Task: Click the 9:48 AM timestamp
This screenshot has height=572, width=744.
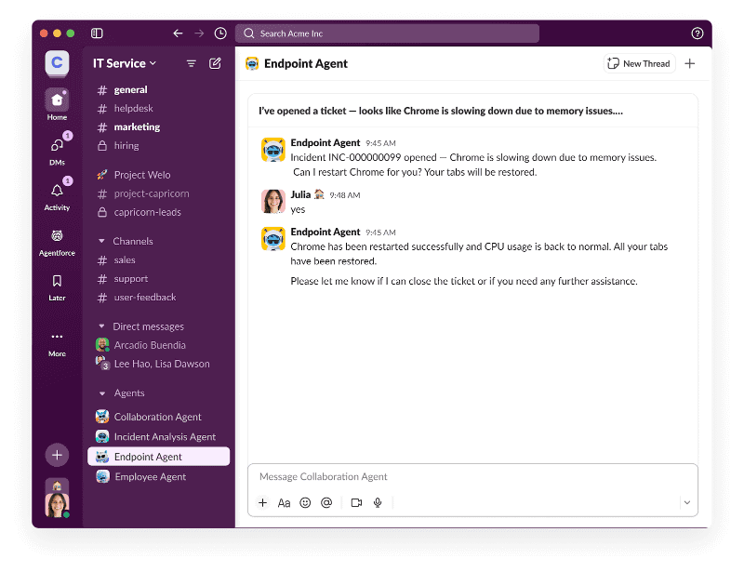Action: pyautogui.click(x=345, y=195)
